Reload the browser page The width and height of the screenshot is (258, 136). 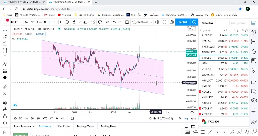[x=16, y=9]
